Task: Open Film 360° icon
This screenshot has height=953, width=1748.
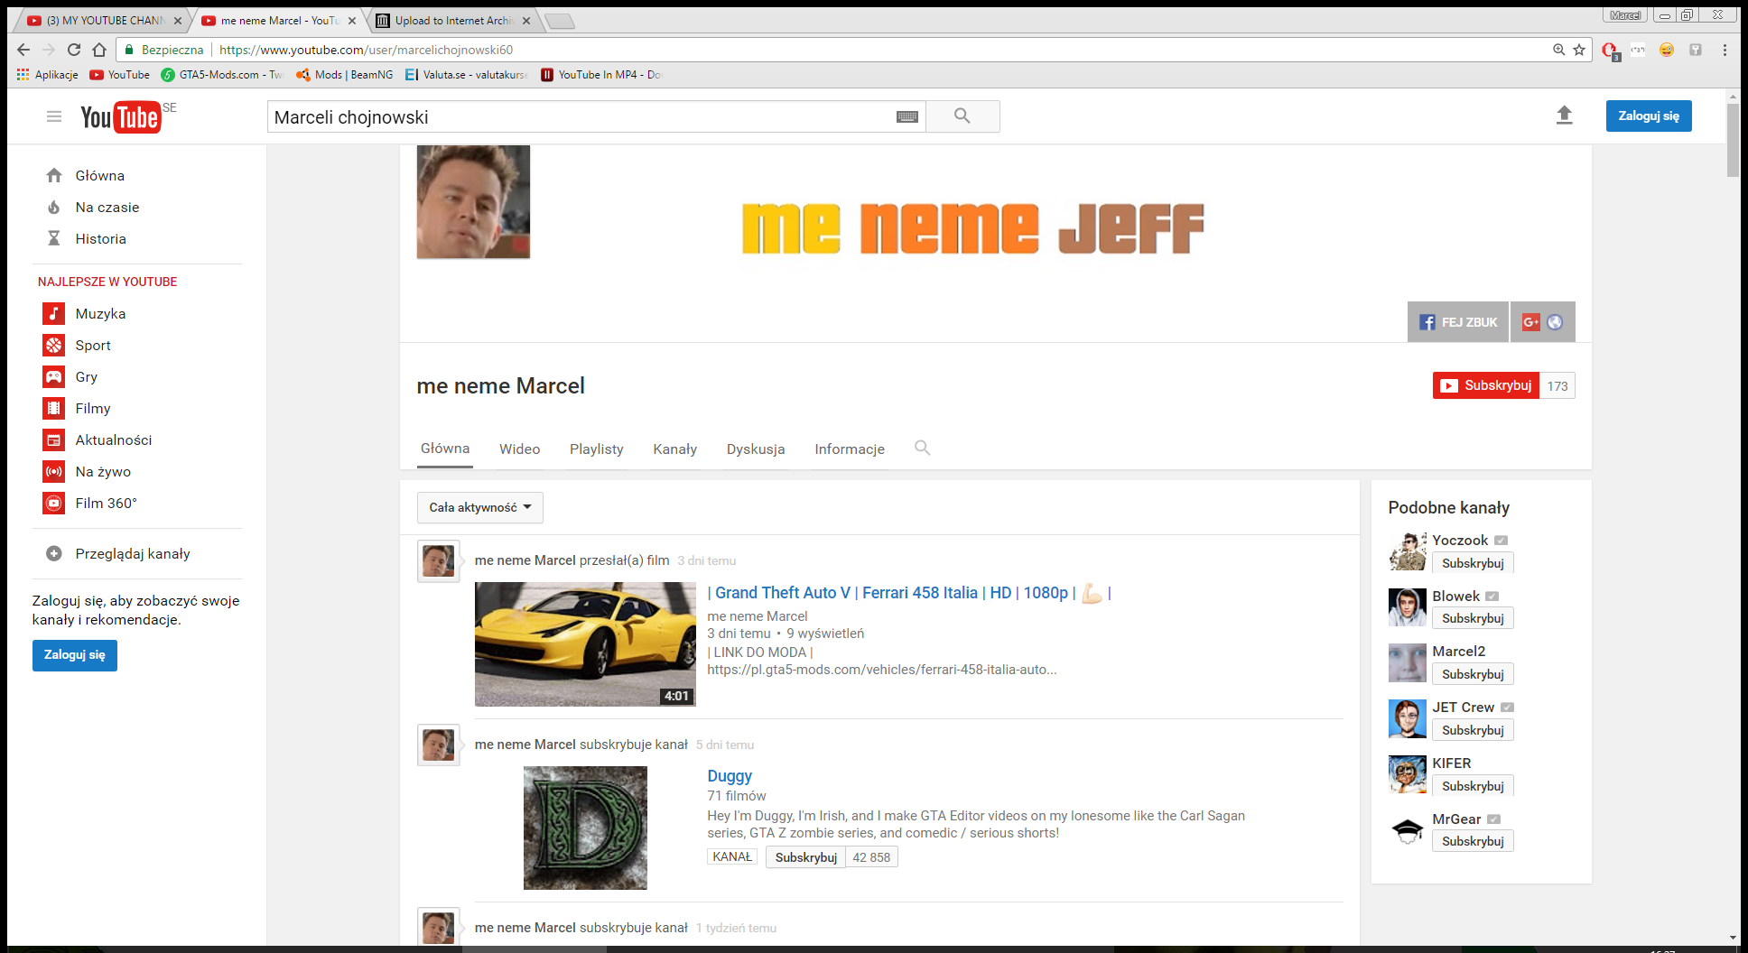Action: coord(54,504)
